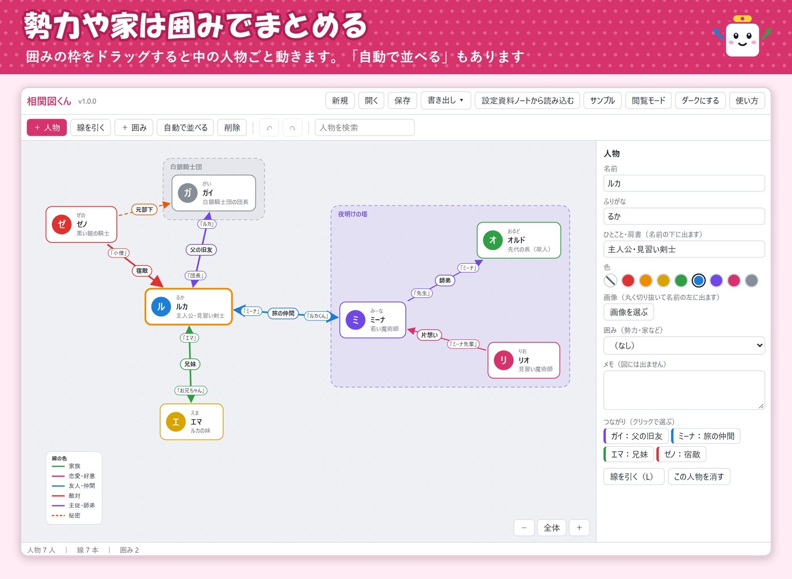792x579 pixels.
Task: Click the リオ pink avatar circle
Action: click(x=503, y=360)
